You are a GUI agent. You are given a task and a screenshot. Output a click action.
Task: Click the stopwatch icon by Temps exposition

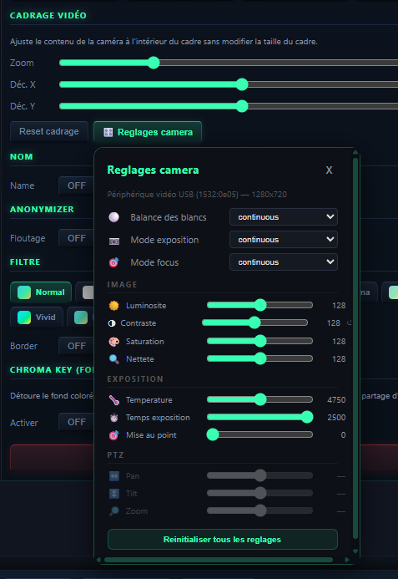tap(114, 418)
